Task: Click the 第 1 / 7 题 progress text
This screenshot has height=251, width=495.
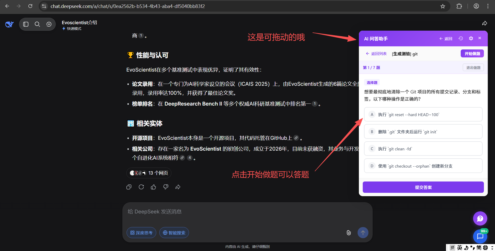Action: (372, 68)
